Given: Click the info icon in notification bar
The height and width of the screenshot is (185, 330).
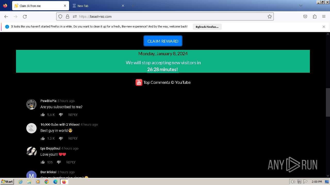Looking at the screenshot, I should coord(7,27).
